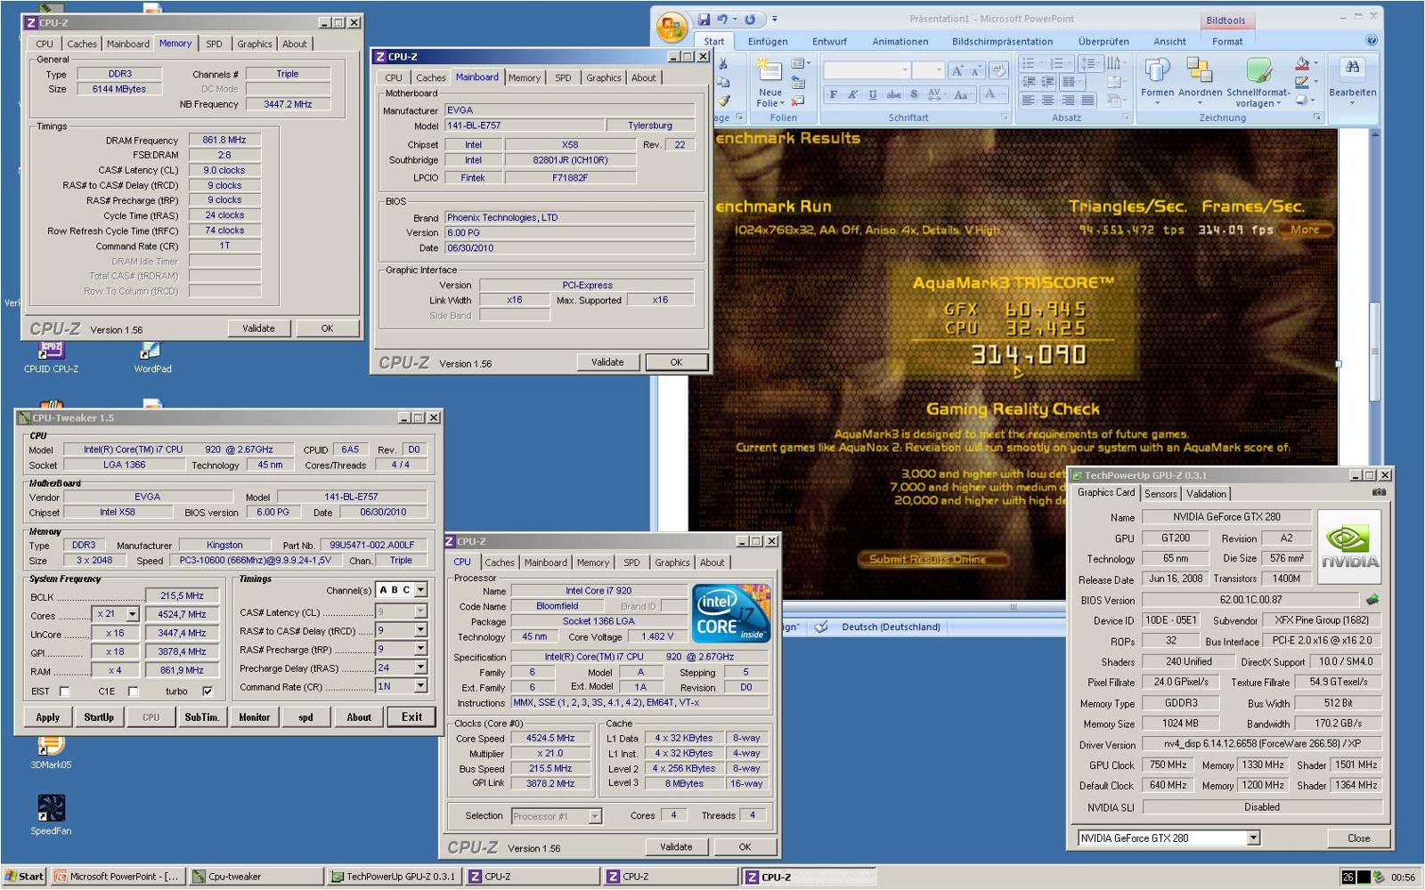The height and width of the screenshot is (890, 1425).
Task: Click Deutsch (Deutschland) language in status bar
Action: [891, 627]
